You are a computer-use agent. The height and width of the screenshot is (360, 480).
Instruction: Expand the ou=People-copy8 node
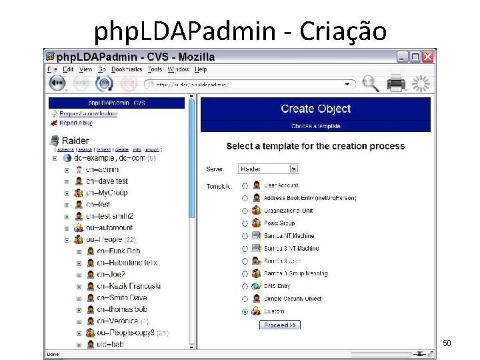pos(79,333)
